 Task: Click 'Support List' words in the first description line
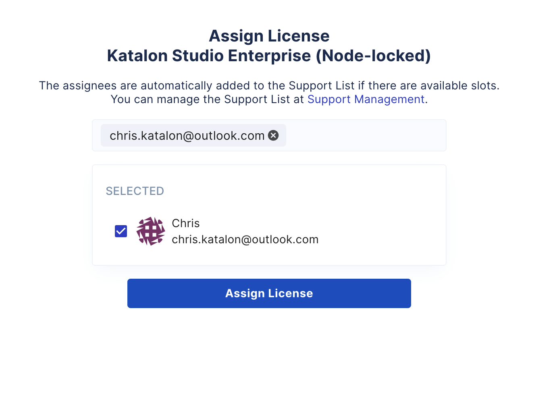(x=321, y=86)
